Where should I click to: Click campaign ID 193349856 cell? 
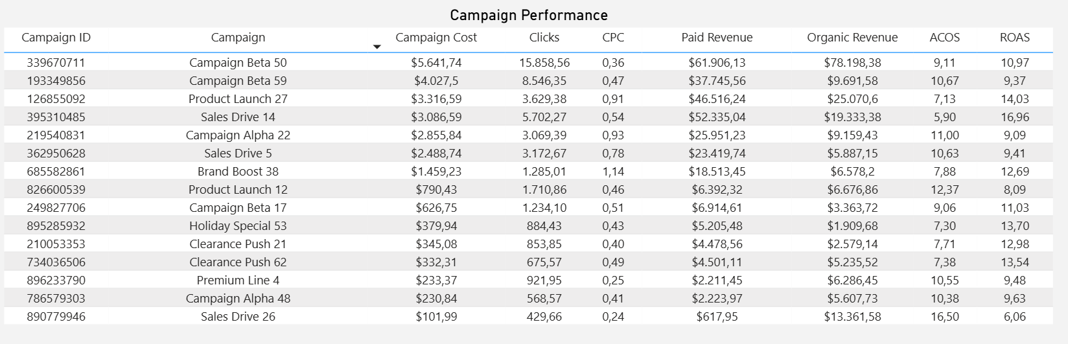click(x=56, y=81)
